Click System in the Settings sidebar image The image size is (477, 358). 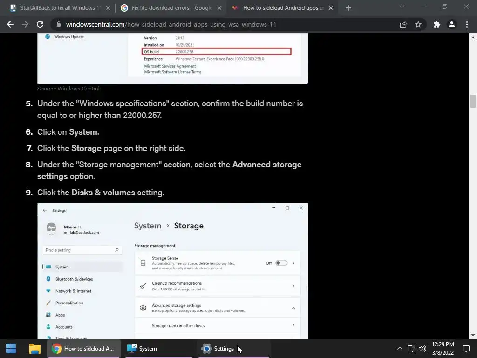click(x=82, y=267)
